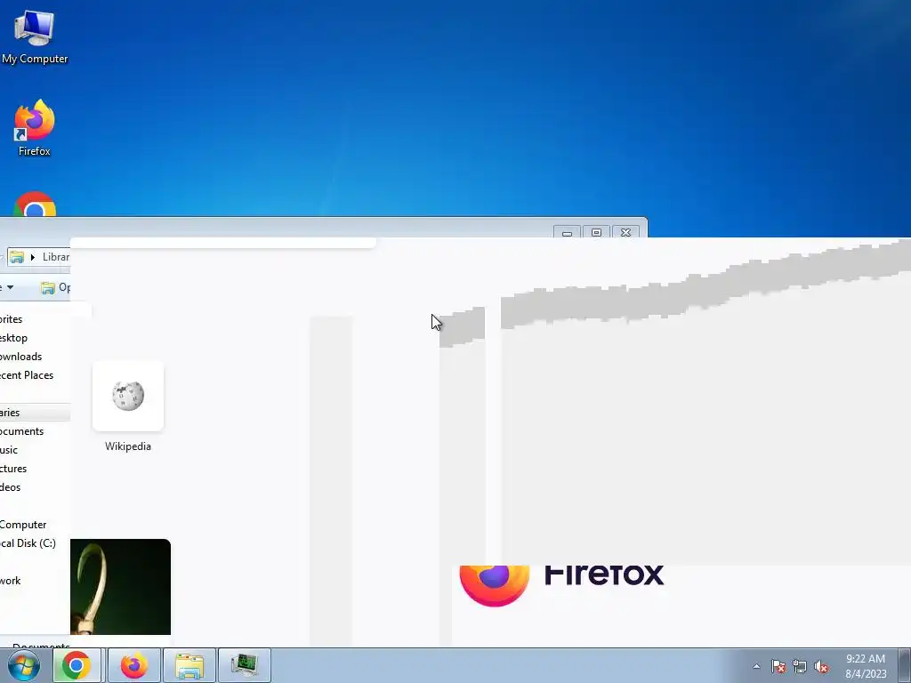Click the Open toolbar button in Explorer
Viewport: 911px width, 683px height.
point(56,287)
